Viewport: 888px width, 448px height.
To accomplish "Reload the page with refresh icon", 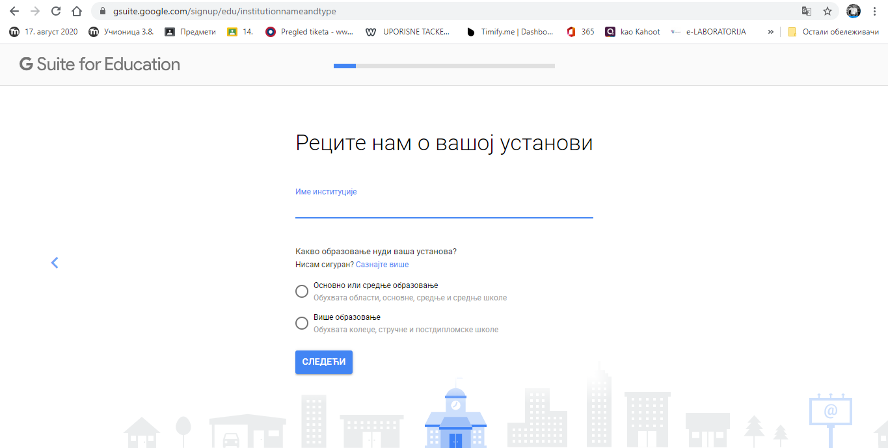I will 56,11.
